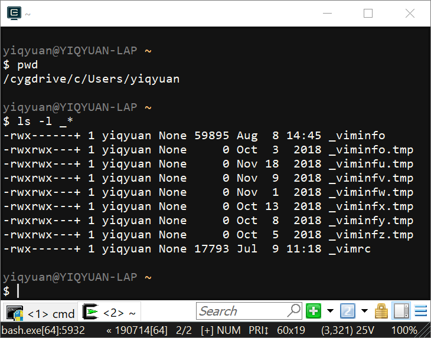Viewport: 431px width, 338px height.
Task: Click the PRI↕ priority status field
Action: (x=259, y=330)
